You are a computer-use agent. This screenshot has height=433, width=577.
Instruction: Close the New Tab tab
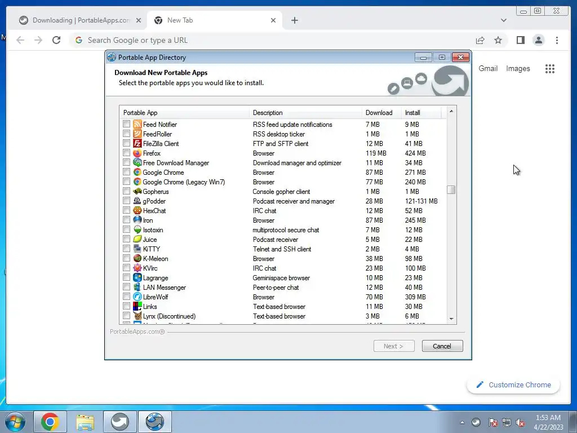pyautogui.click(x=273, y=20)
